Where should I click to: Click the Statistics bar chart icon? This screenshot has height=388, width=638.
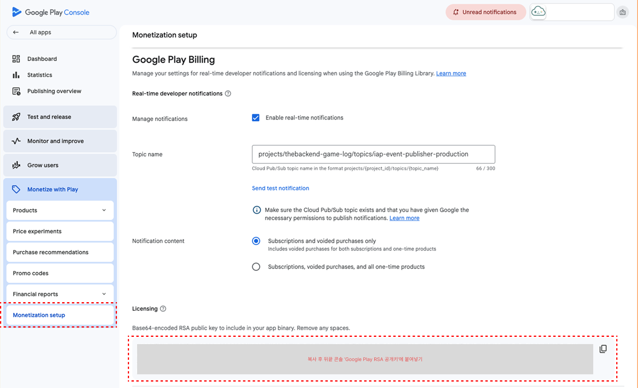16,75
